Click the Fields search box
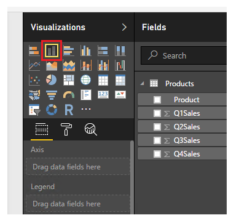Image resolution: width=231 pixels, height=223 pixels. (184, 55)
